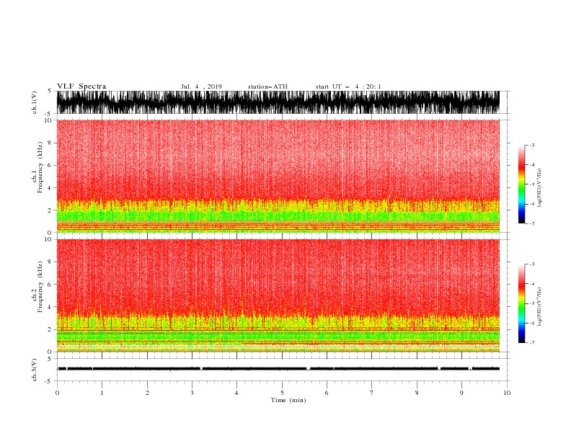Image resolution: width=571 pixels, height=441 pixels.
Task: Click the time axis tick label "8"
Action: tap(417, 393)
